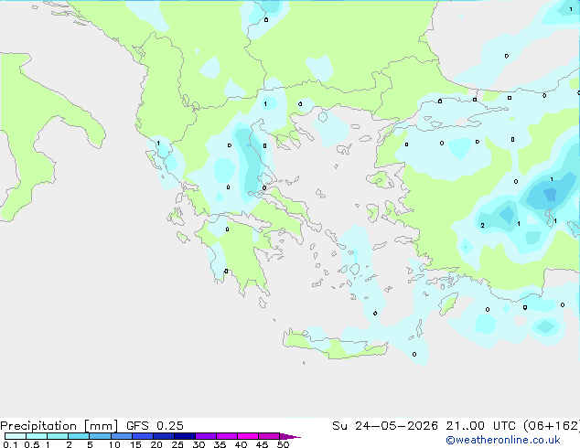Viewport: 580px width, 448px height.
Task: Click the '21..00 UTC' time text
Action: tap(481, 426)
